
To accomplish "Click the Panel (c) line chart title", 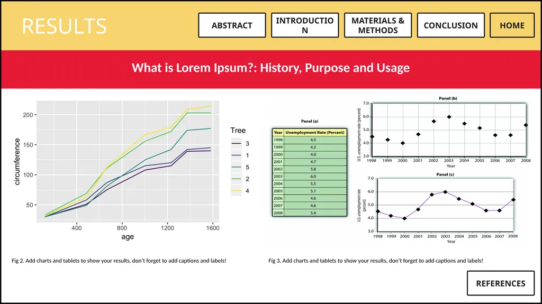I will click(x=445, y=174).
